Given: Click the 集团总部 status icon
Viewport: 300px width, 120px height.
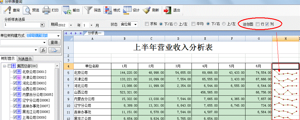Looking at the screenshot, I should 14,66.
